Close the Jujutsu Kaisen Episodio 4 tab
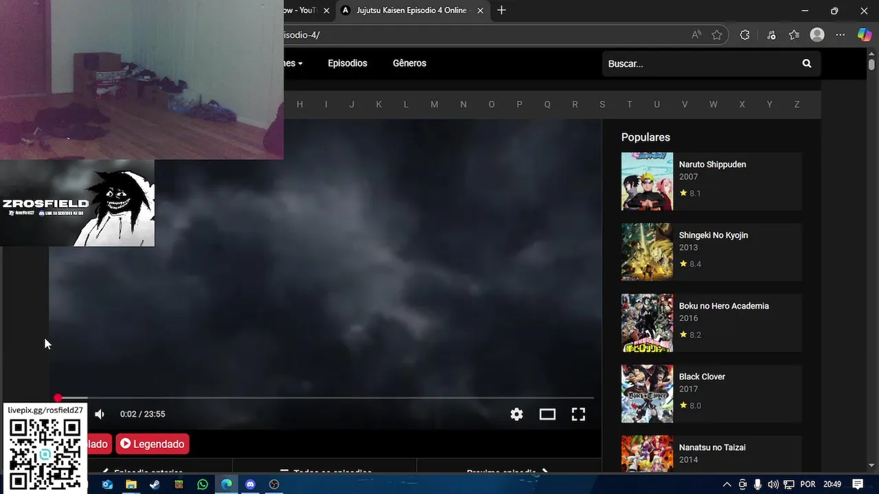 pos(480,10)
